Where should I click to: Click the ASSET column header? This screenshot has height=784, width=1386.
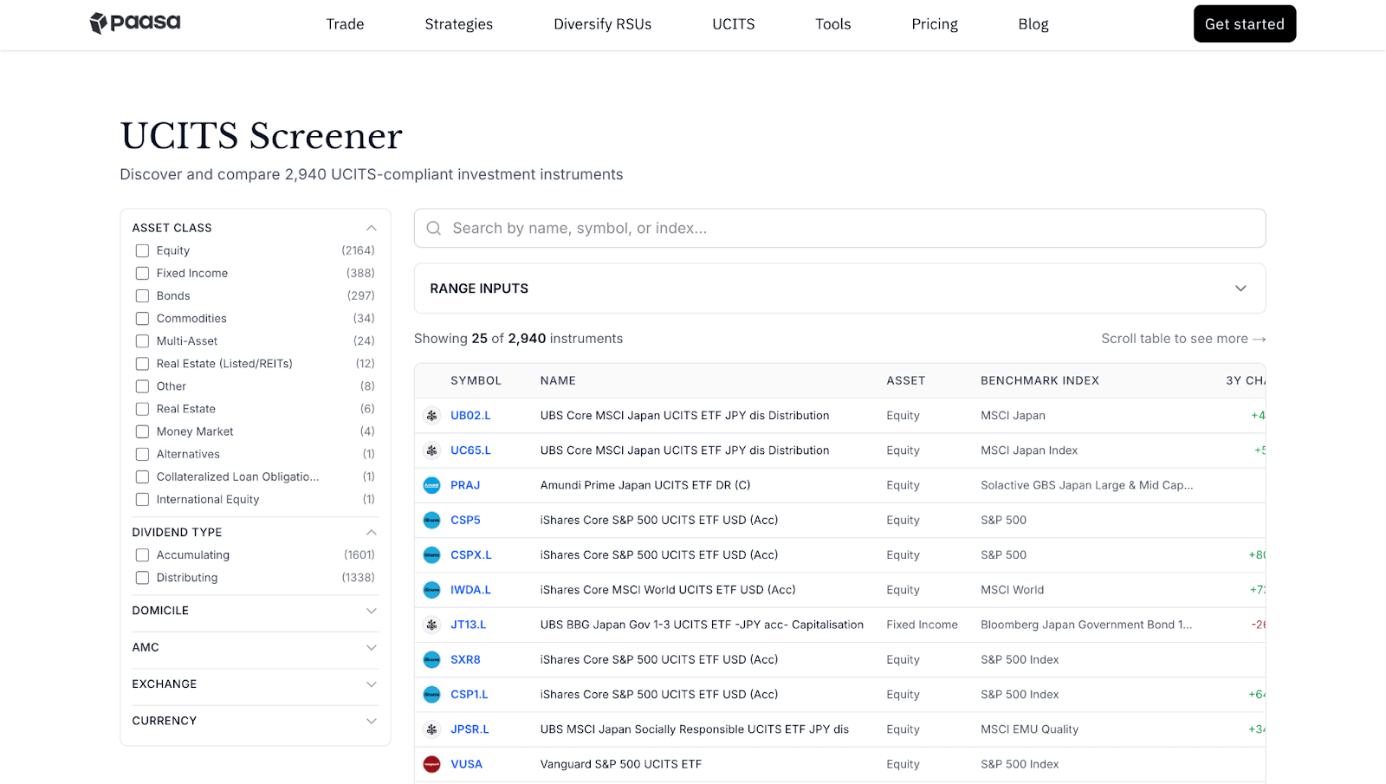pyautogui.click(x=905, y=381)
